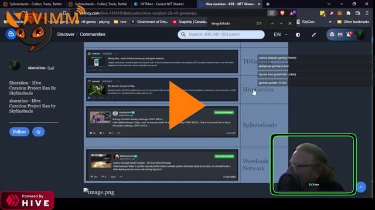
Task: Close the Hive curation tab
Action: pyautogui.click(x=259, y=4)
